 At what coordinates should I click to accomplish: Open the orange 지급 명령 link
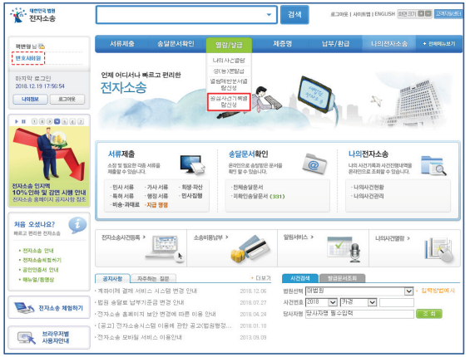(x=156, y=205)
